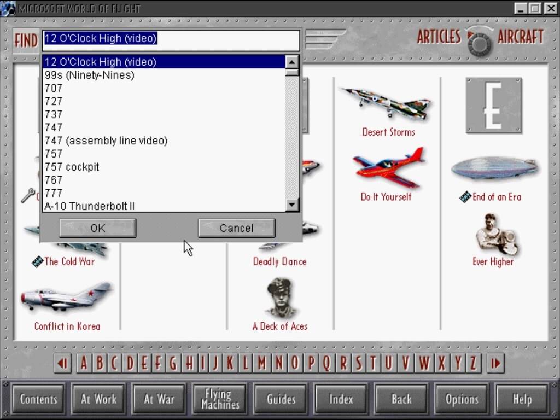Viewport: 560px width, 420px height.
Task: Select '737' in the Find list
Action: (x=164, y=114)
